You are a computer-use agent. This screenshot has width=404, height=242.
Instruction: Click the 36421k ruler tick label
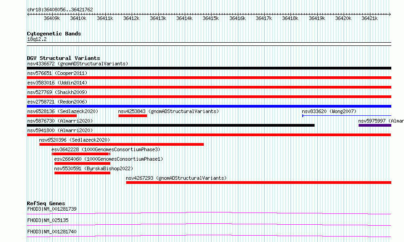tap(369, 18)
